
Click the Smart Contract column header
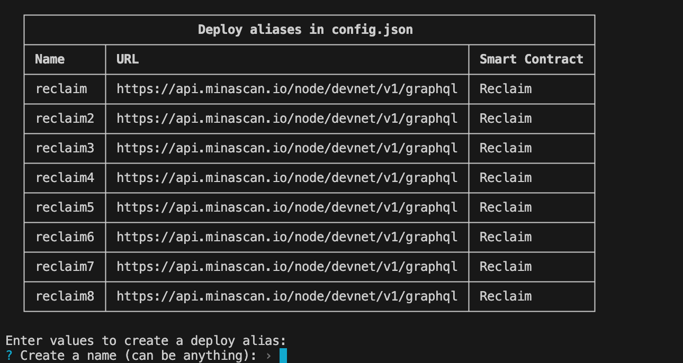coord(532,59)
